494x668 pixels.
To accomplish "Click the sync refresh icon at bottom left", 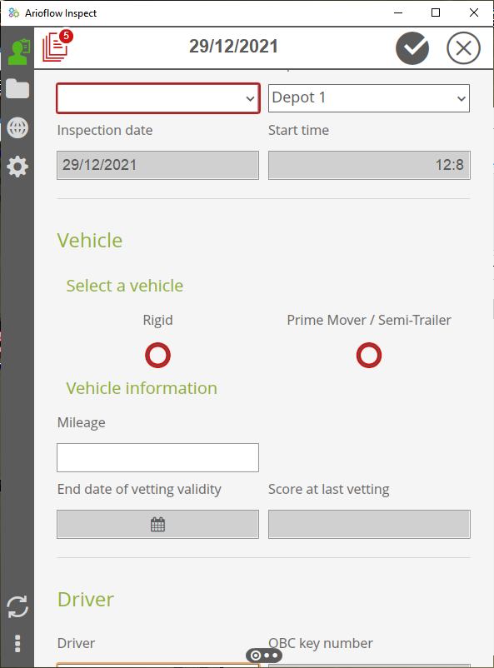I will click(x=17, y=607).
